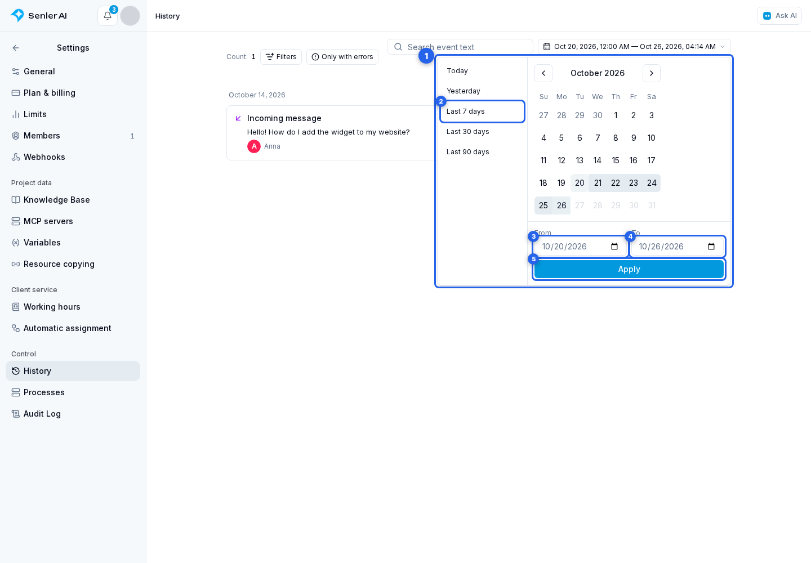811x563 pixels.
Task: Click the Senler AI logo
Action: click(x=39, y=16)
